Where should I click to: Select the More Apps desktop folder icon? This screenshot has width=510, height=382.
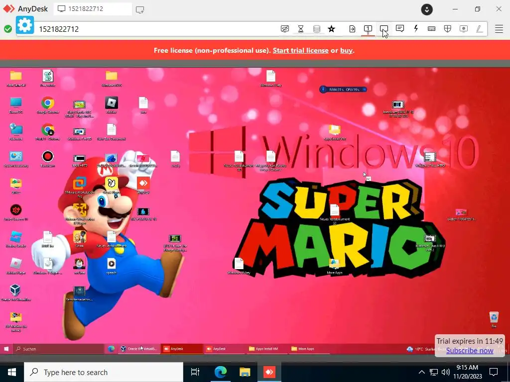334,267
